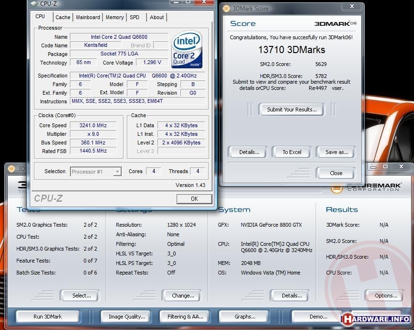Click the Multiplier value x 9.0

point(93,134)
